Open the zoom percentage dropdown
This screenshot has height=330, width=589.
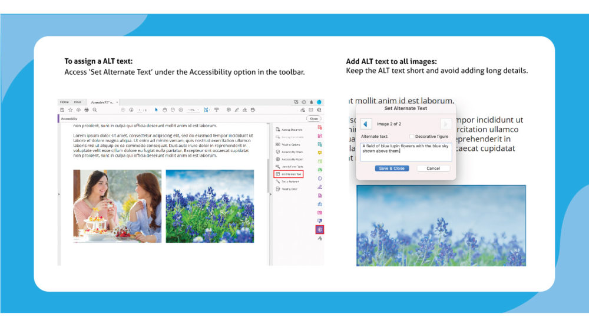coord(194,110)
